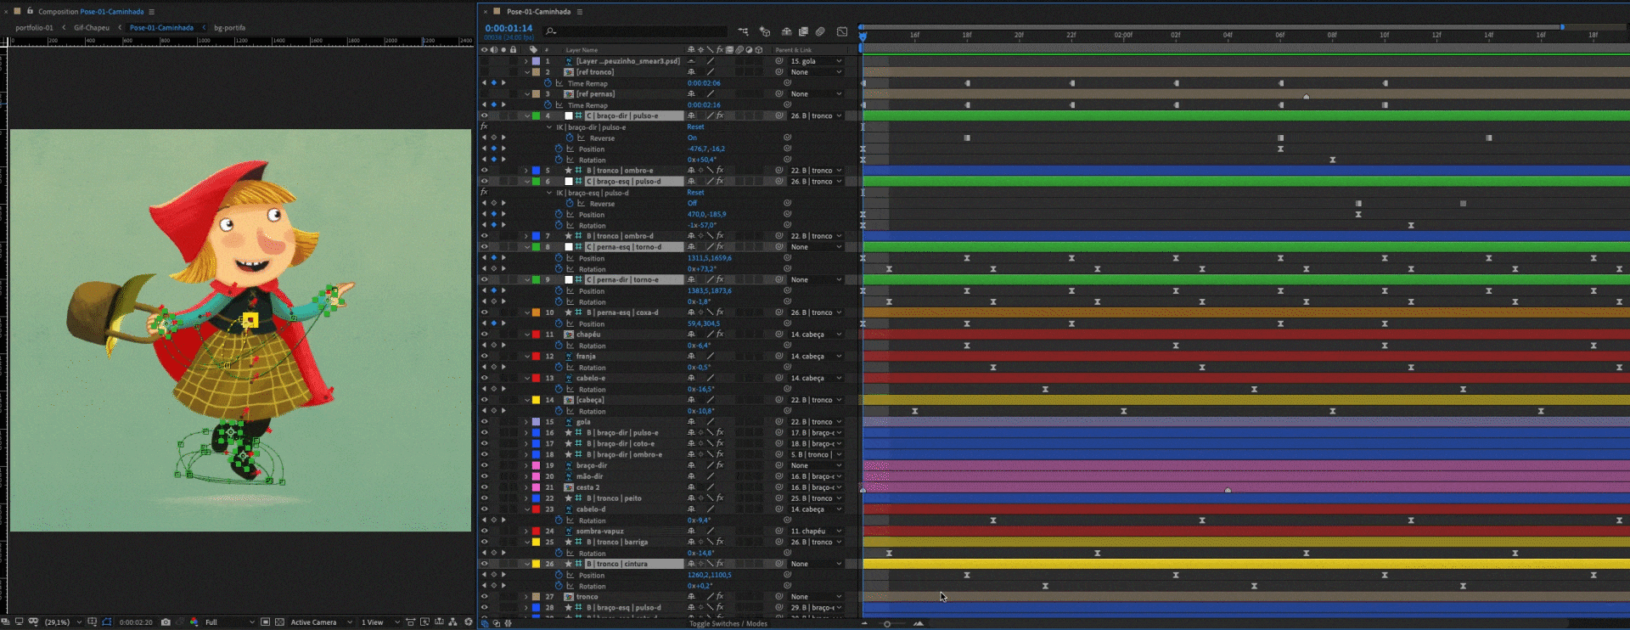
Task: Click the snapshot camera icon in viewer
Action: [x=166, y=622]
